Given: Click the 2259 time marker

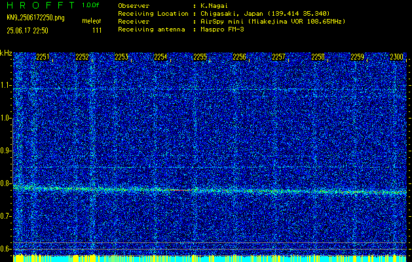Looking at the screenshot, I should click(358, 57).
